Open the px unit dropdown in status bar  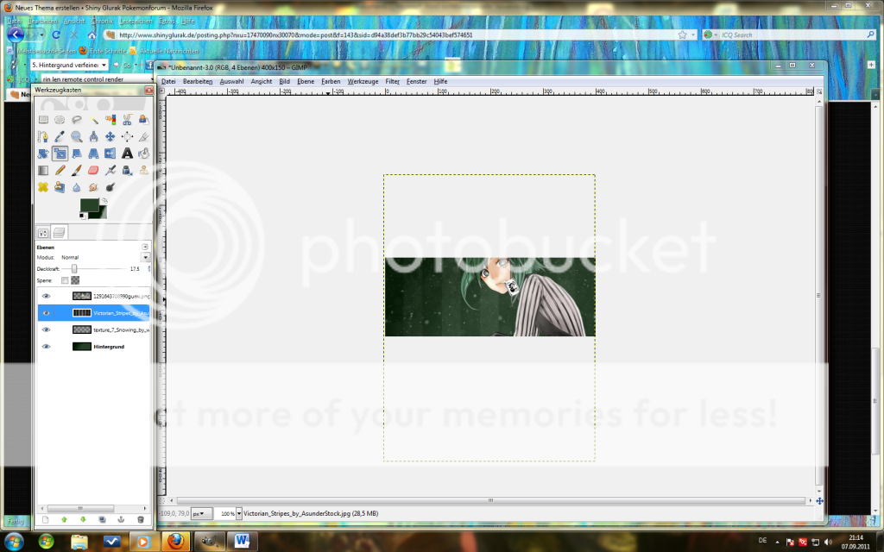point(202,514)
